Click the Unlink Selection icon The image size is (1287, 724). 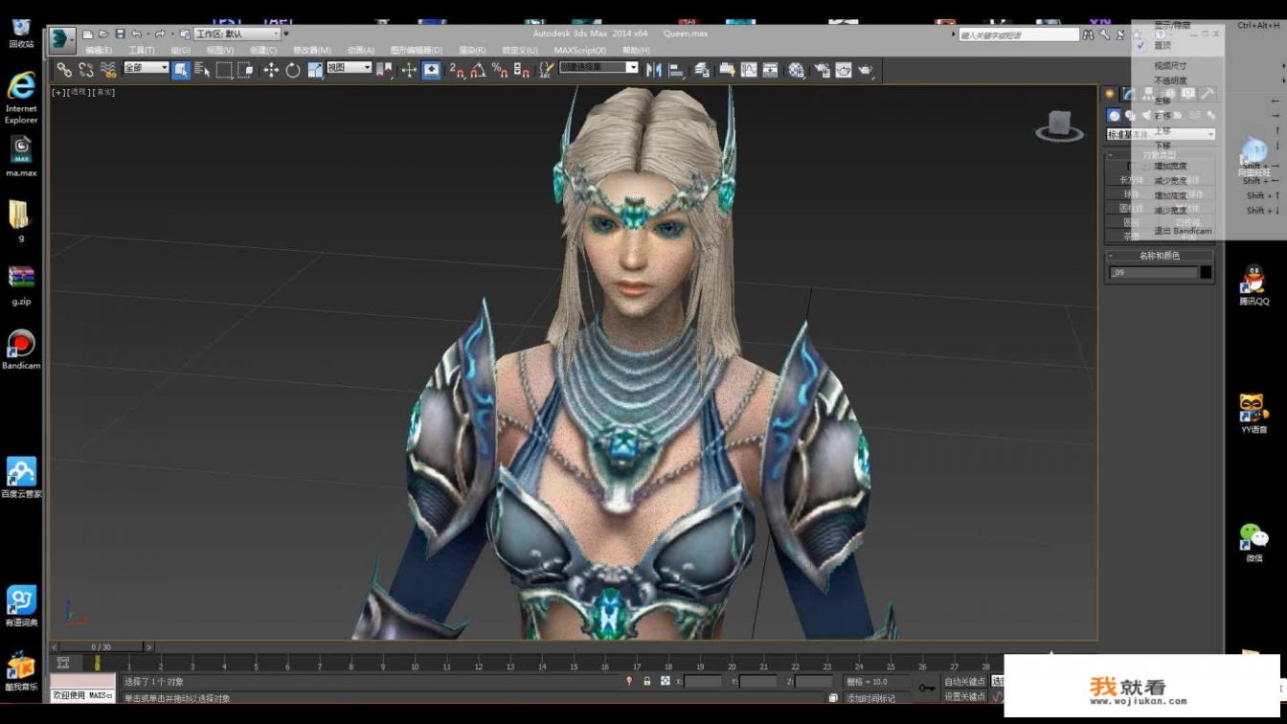click(x=86, y=69)
